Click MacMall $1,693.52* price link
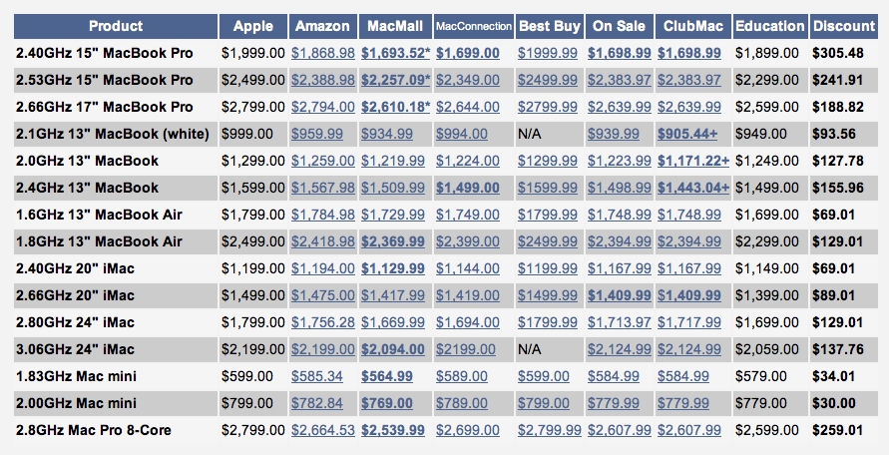This screenshot has height=455, width=889. (x=396, y=53)
